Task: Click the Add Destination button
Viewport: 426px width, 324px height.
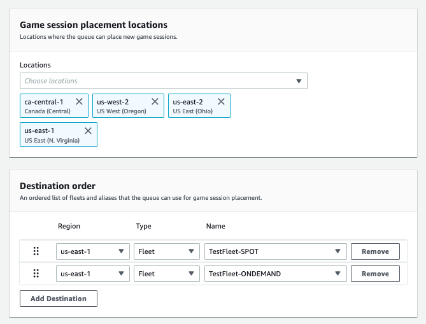Action: (x=58, y=299)
